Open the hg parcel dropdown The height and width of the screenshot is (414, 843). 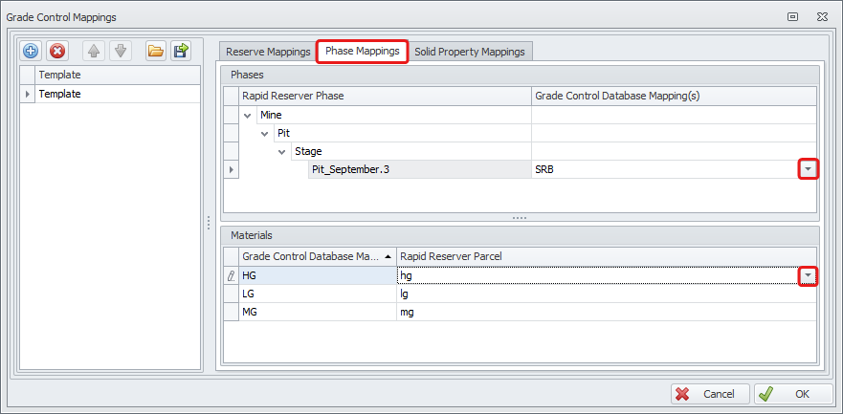809,275
